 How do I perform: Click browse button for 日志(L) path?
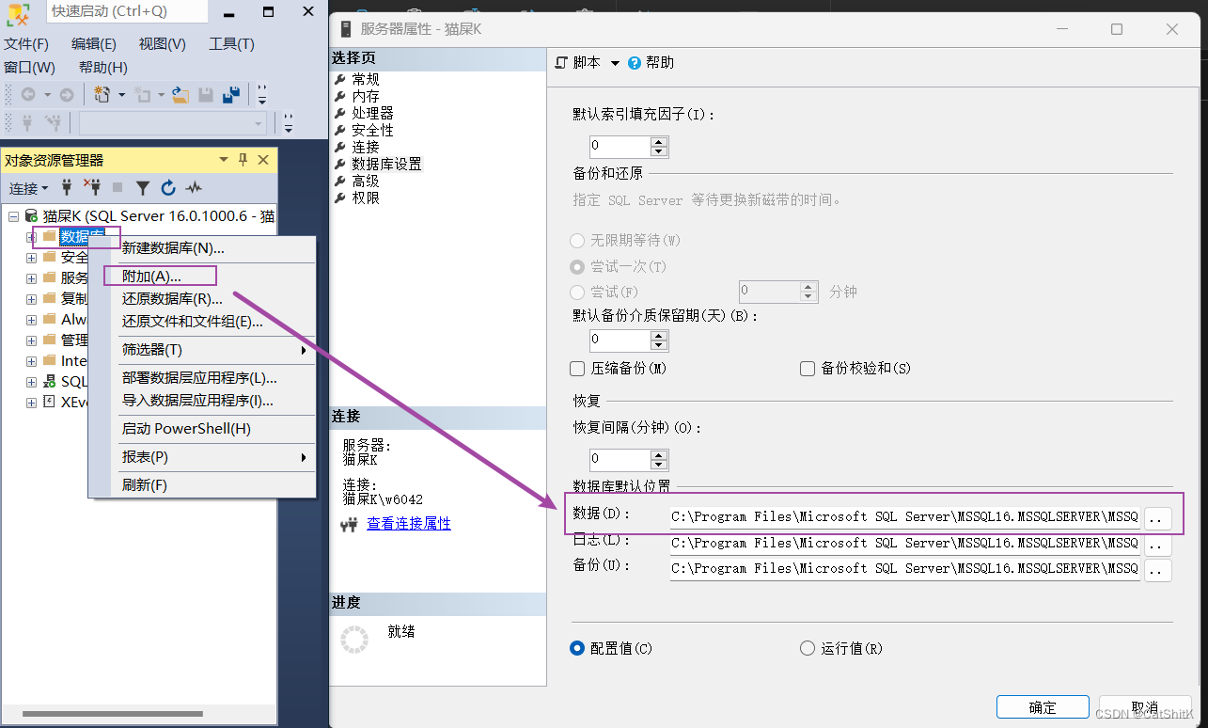[1158, 544]
